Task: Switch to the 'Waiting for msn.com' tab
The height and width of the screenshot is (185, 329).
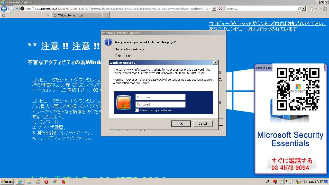Action: coord(77,15)
